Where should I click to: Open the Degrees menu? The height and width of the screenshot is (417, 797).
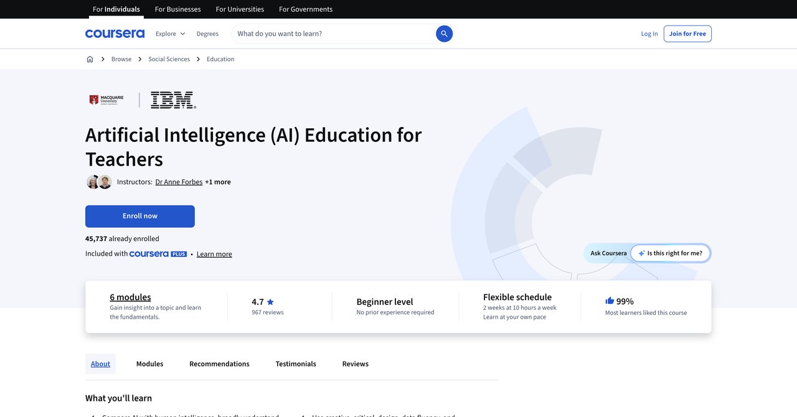click(x=207, y=34)
